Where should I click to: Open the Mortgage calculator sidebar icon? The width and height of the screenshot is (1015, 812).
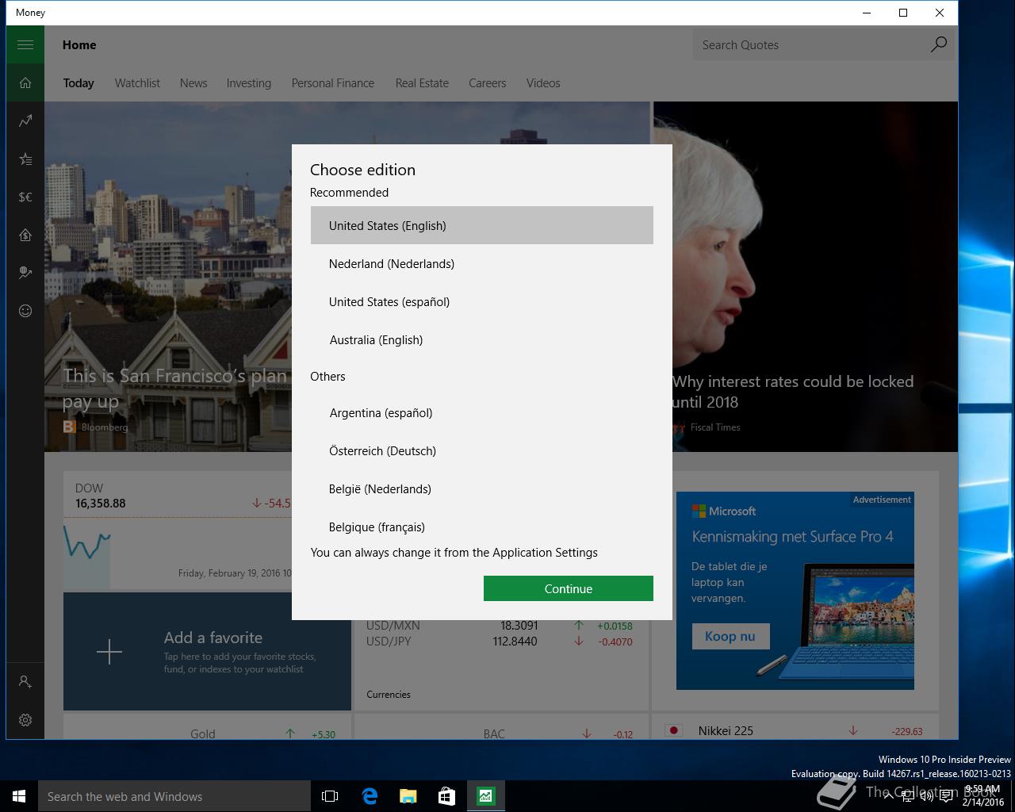click(x=25, y=235)
